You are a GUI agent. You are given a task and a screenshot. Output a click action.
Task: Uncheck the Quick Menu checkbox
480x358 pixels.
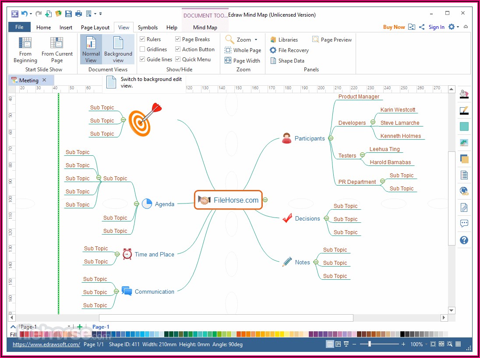tap(178, 60)
